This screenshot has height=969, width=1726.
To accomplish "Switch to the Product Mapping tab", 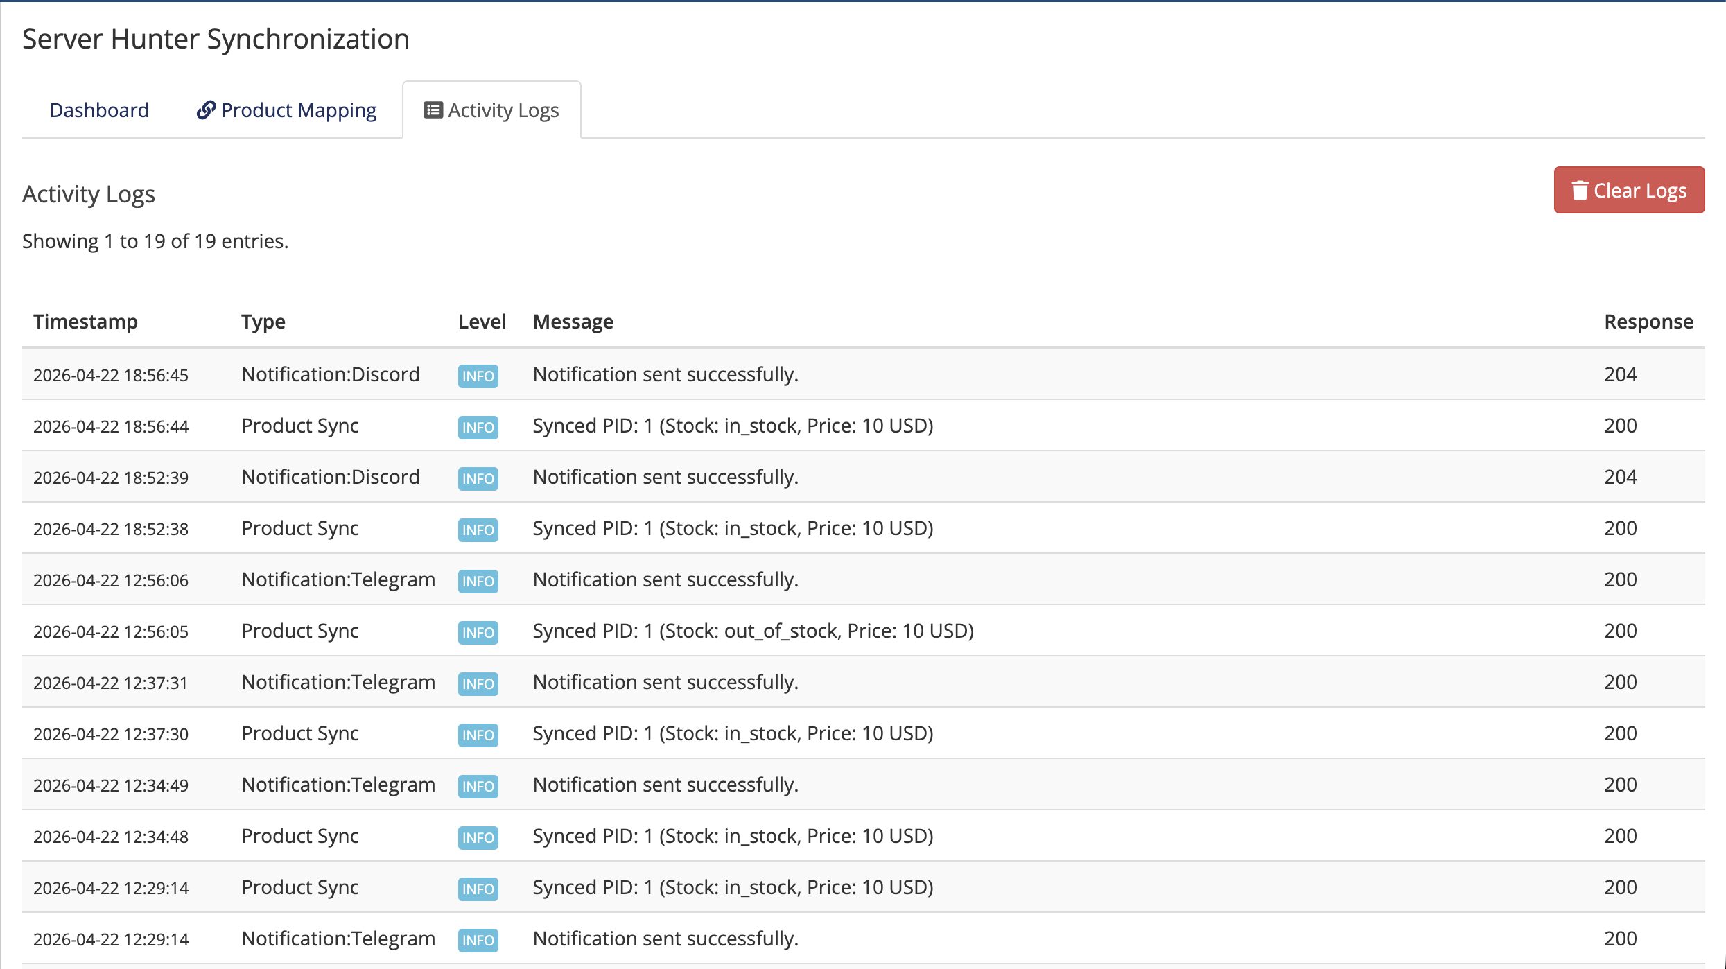I will 286,110.
